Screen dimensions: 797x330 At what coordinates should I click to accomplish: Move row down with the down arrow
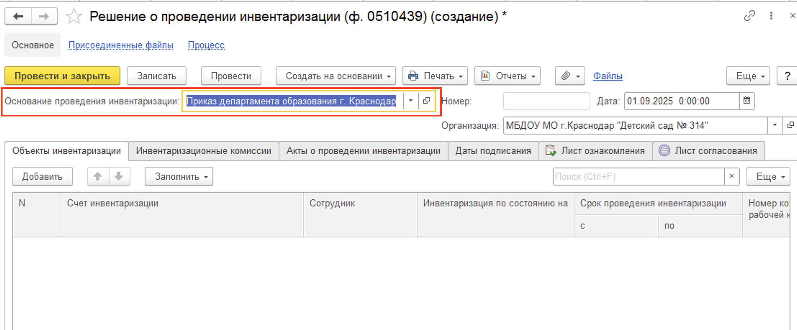coord(119,177)
